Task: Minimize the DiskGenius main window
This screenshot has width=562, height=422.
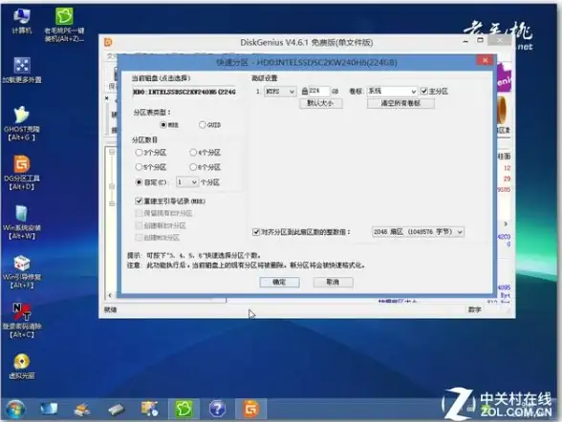Action: point(465,41)
